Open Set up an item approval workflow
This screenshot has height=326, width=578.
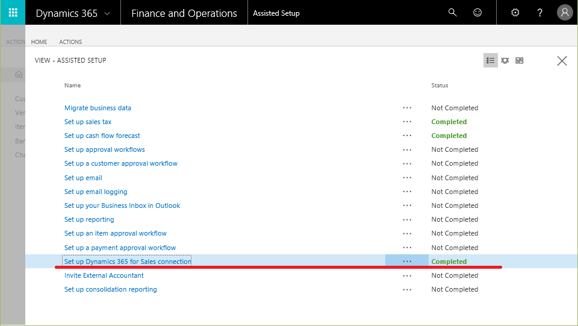pos(116,233)
